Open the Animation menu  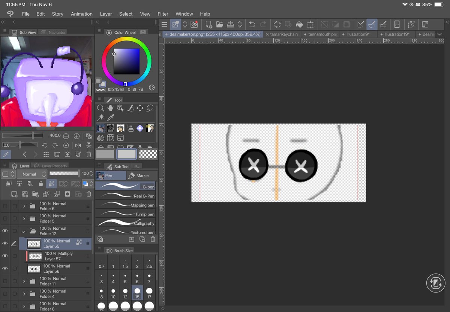82,14
